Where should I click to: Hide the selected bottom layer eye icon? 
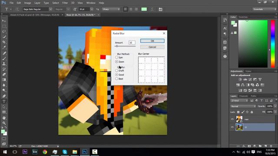[x=232, y=127]
